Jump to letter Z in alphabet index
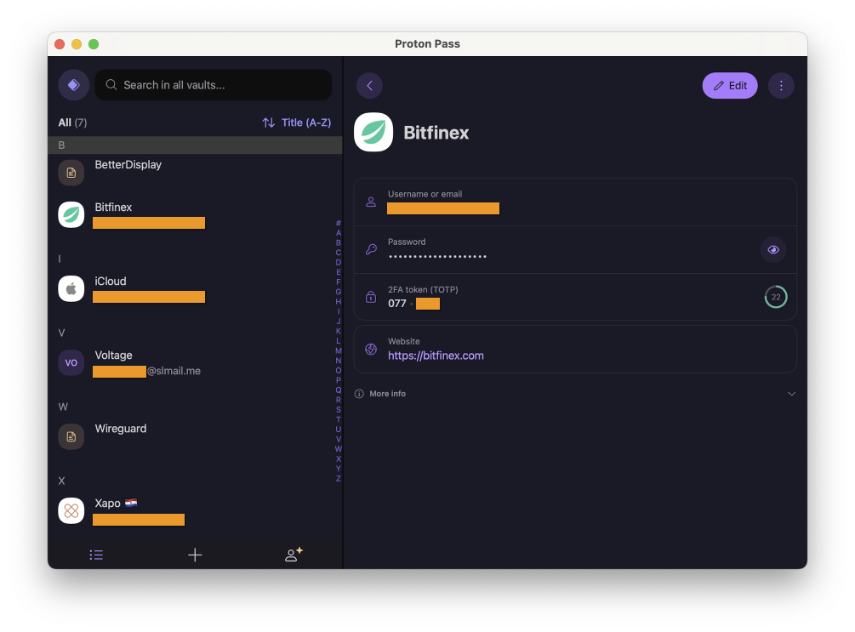 pos(338,478)
